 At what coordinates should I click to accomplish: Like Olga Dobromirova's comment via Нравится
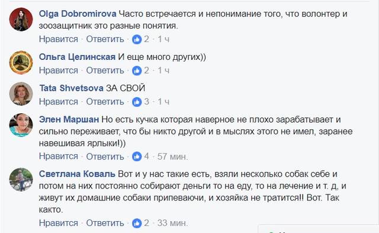[x=59, y=39]
